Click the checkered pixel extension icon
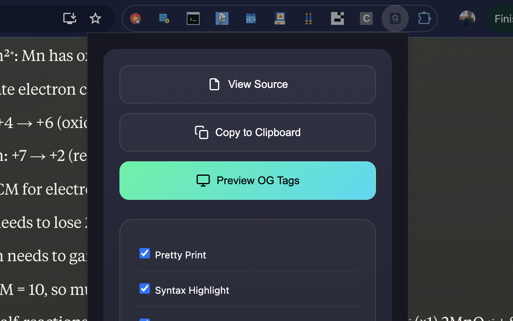This screenshot has height=321, width=513. point(337,18)
